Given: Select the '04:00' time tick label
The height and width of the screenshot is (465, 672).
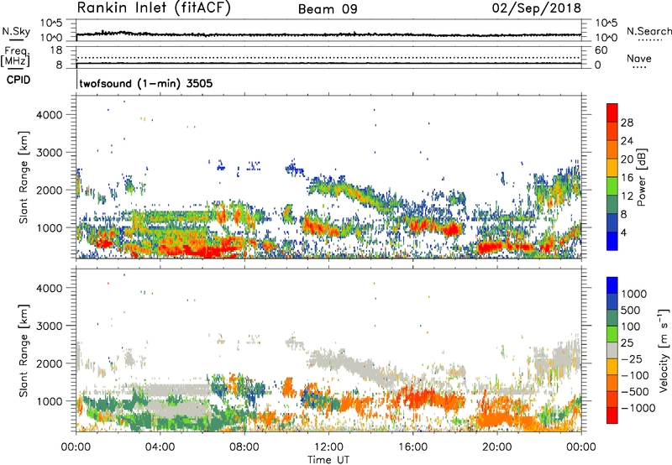Looking at the screenshot, I should pos(160,447).
